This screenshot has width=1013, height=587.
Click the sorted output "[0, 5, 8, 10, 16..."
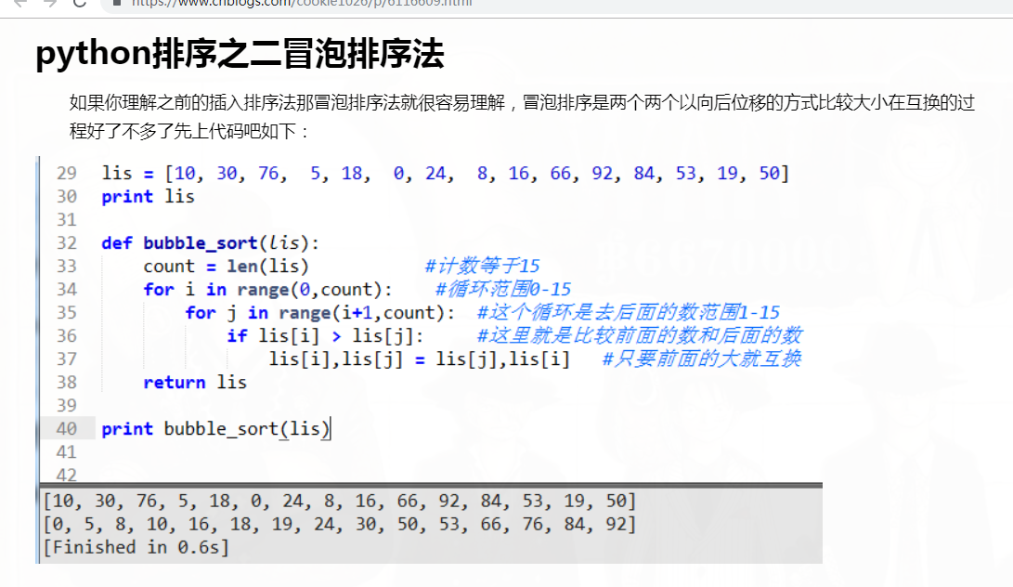tap(340, 524)
